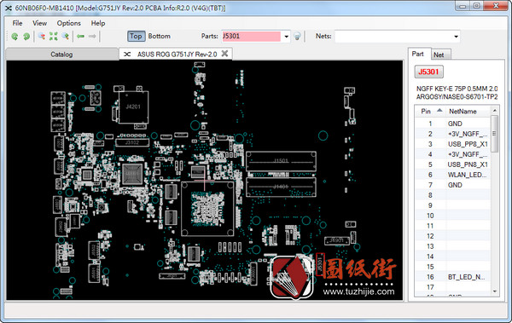Click the green back arrow icon
Viewport: 512px width, 323px height.
80,36
